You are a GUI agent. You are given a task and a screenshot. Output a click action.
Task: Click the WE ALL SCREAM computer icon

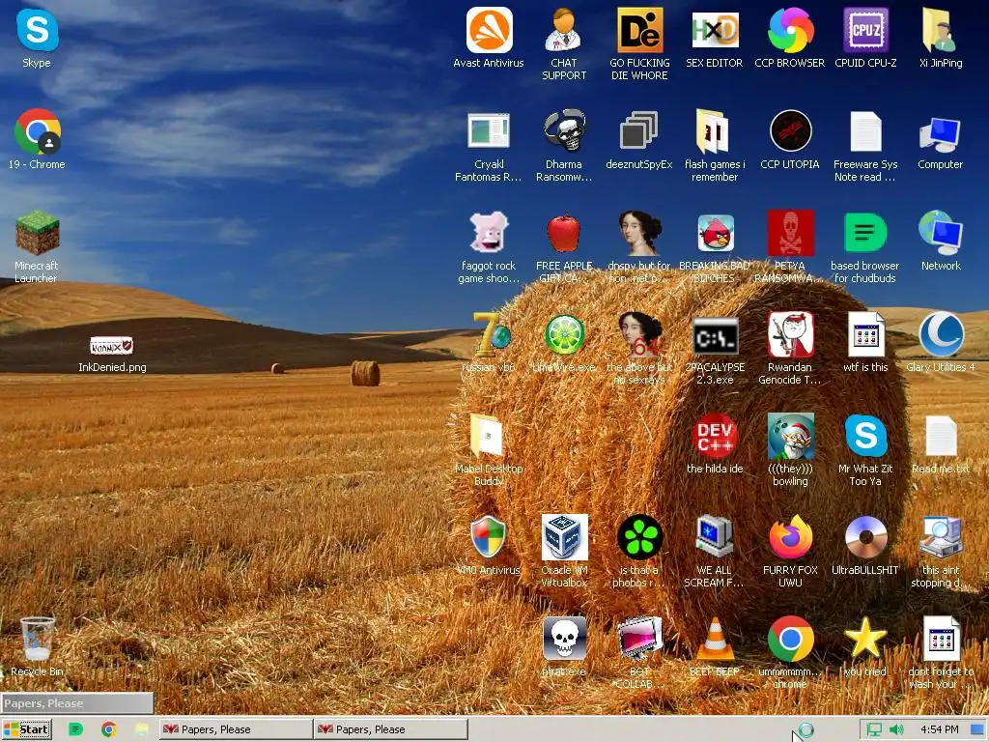tap(714, 537)
